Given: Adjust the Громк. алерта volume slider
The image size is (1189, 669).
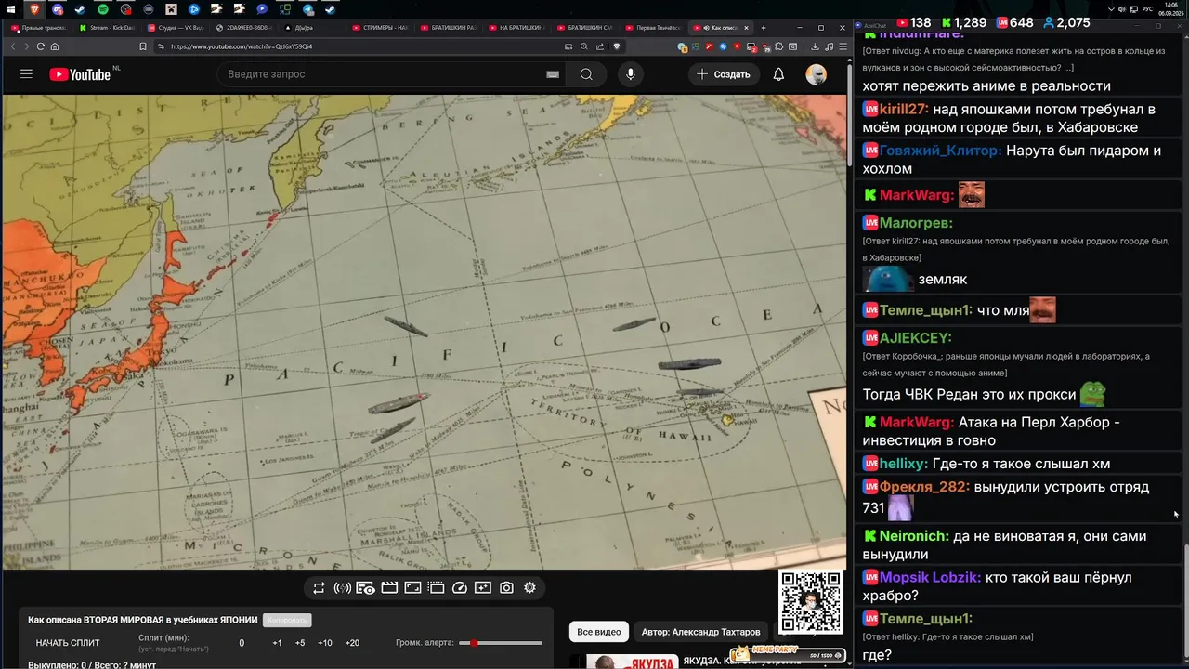Looking at the screenshot, I should (x=501, y=643).
